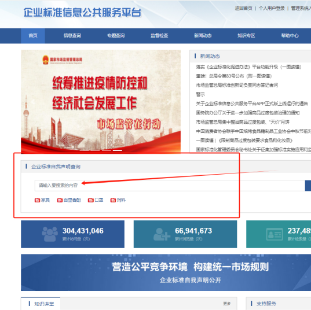311x310 pixels.
Task: Open the 首页 navigation tab
Action: [33, 36]
